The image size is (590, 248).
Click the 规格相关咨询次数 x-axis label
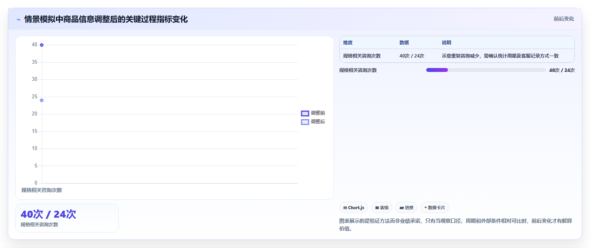click(42, 190)
